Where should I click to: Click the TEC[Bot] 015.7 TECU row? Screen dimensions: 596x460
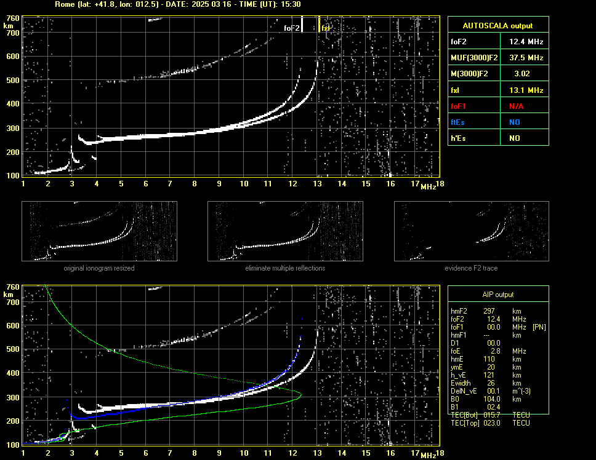[490, 415]
